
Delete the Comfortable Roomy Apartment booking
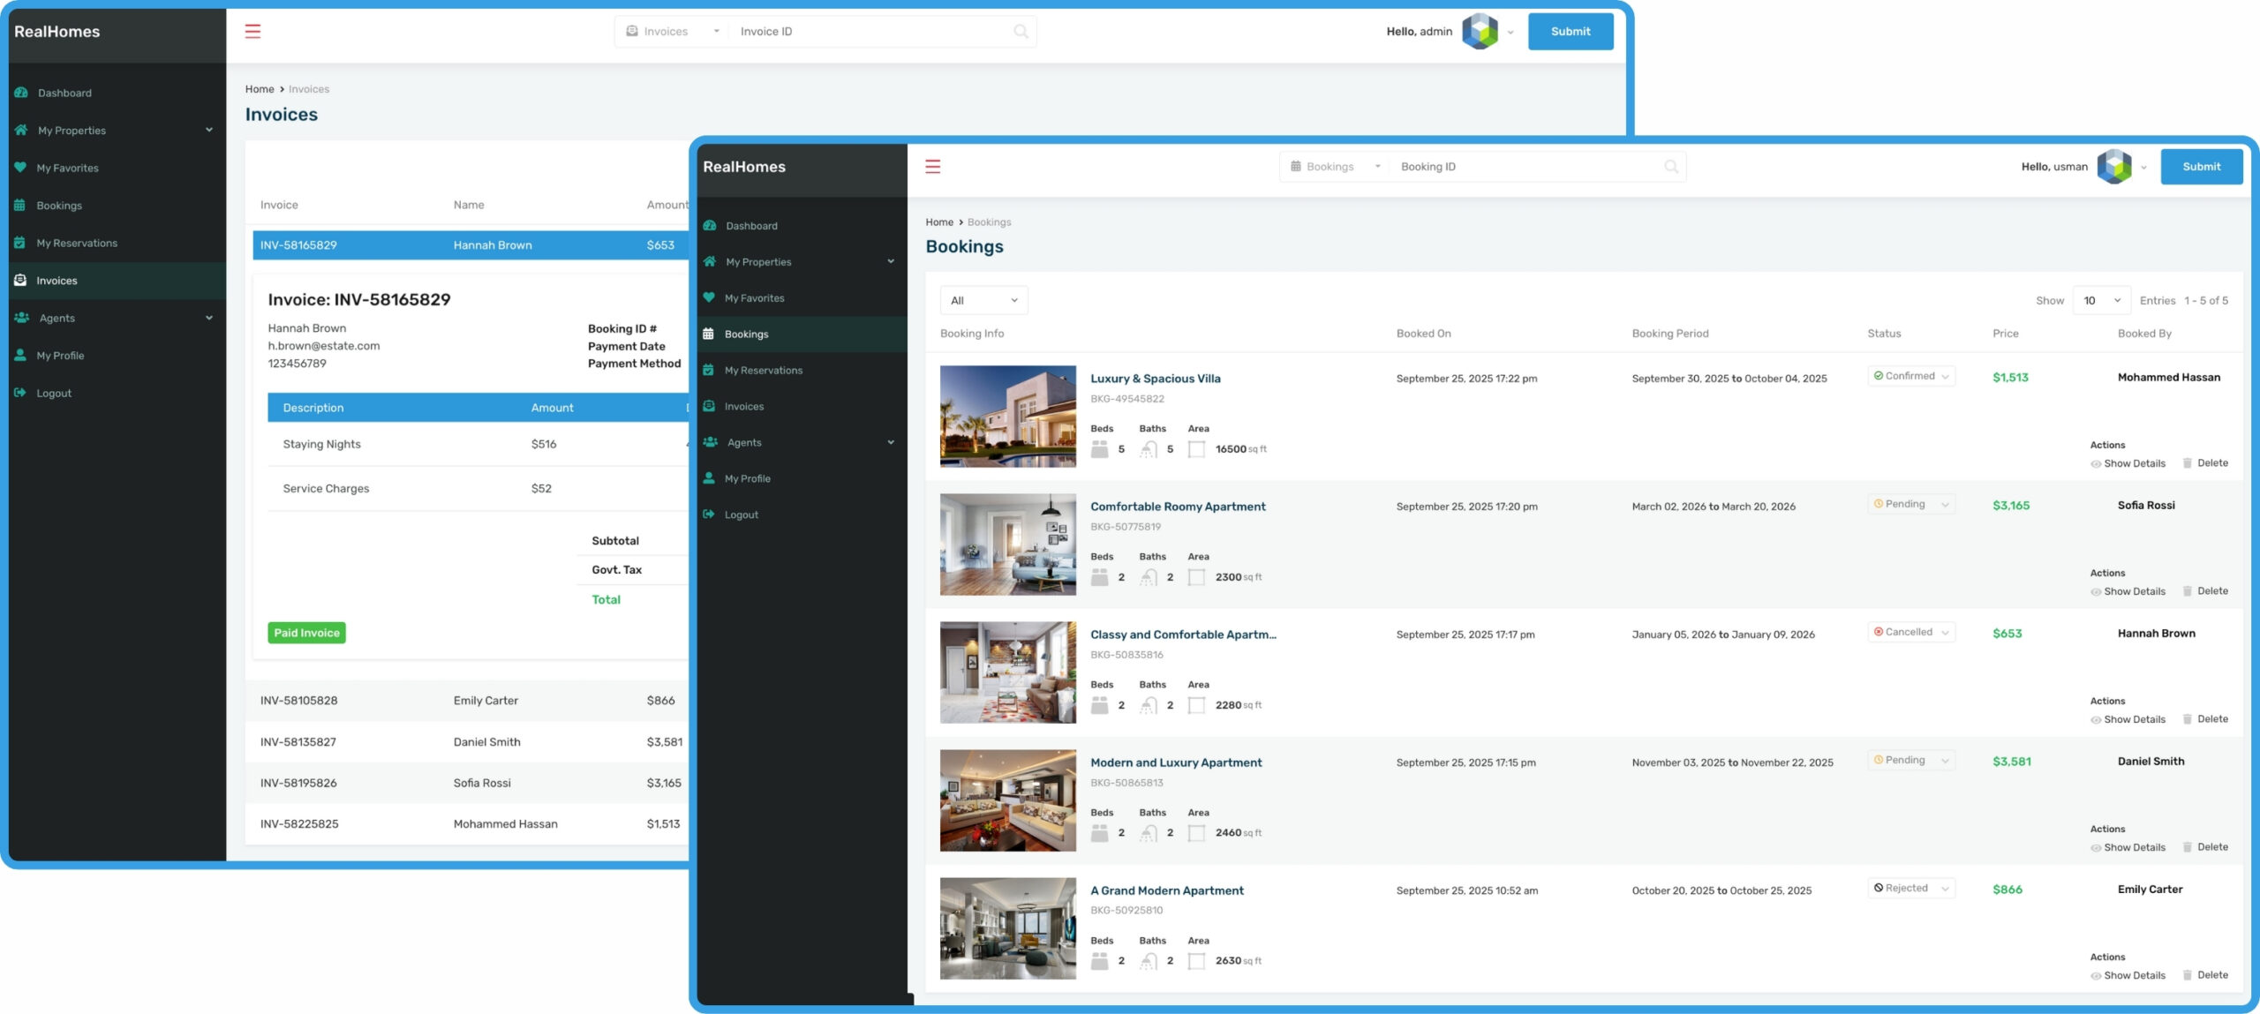pyautogui.click(x=2205, y=591)
